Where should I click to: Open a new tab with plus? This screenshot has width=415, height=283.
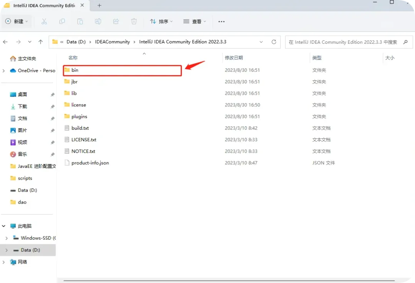click(x=99, y=5)
